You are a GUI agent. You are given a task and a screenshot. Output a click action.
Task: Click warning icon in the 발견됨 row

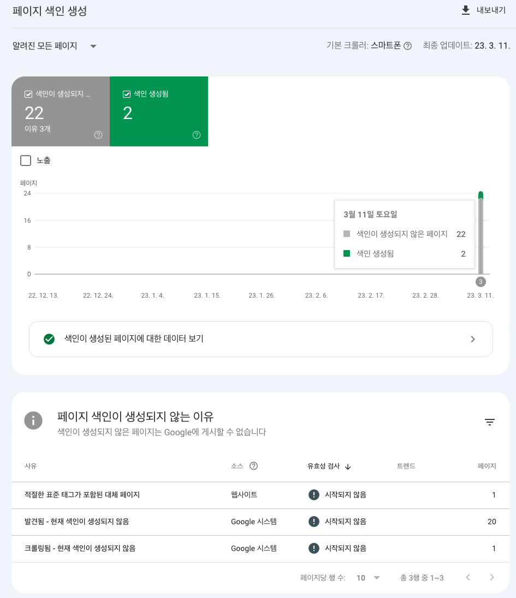point(313,522)
